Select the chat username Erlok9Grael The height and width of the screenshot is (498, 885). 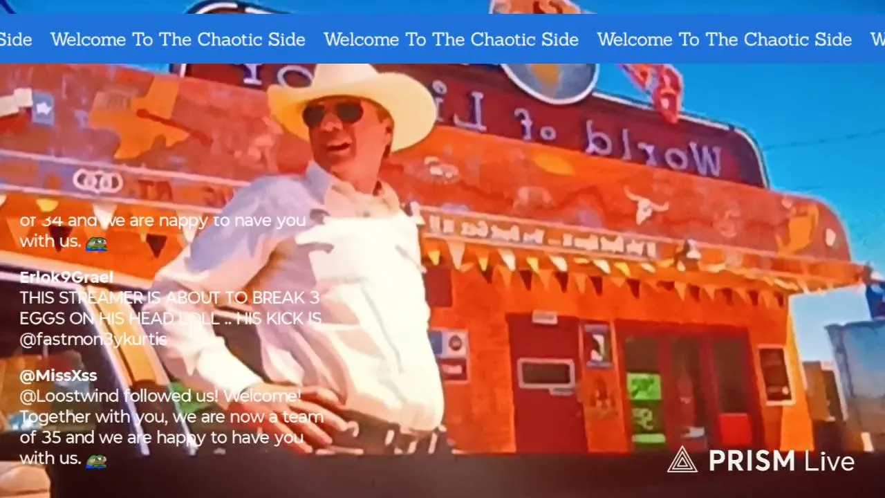[66, 277]
